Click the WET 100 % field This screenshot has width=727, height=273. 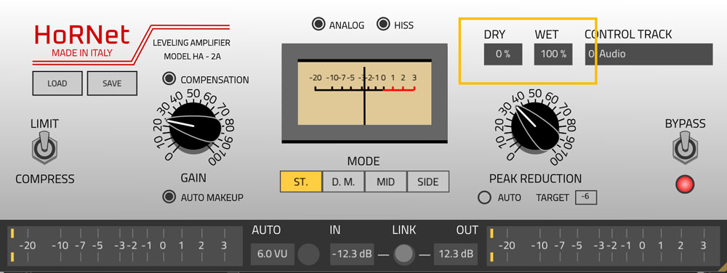(553, 54)
